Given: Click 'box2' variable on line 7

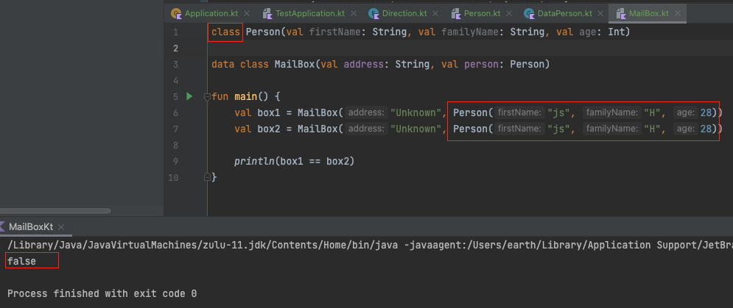Looking at the screenshot, I should pyautogui.click(x=268, y=129).
